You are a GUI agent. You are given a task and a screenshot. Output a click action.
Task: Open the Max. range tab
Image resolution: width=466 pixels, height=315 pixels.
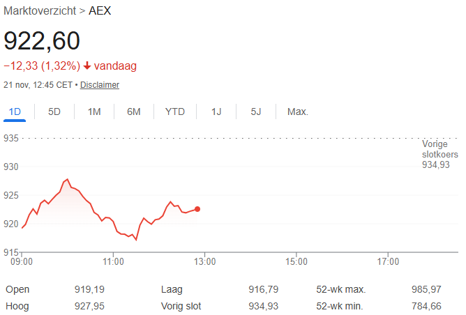298,112
